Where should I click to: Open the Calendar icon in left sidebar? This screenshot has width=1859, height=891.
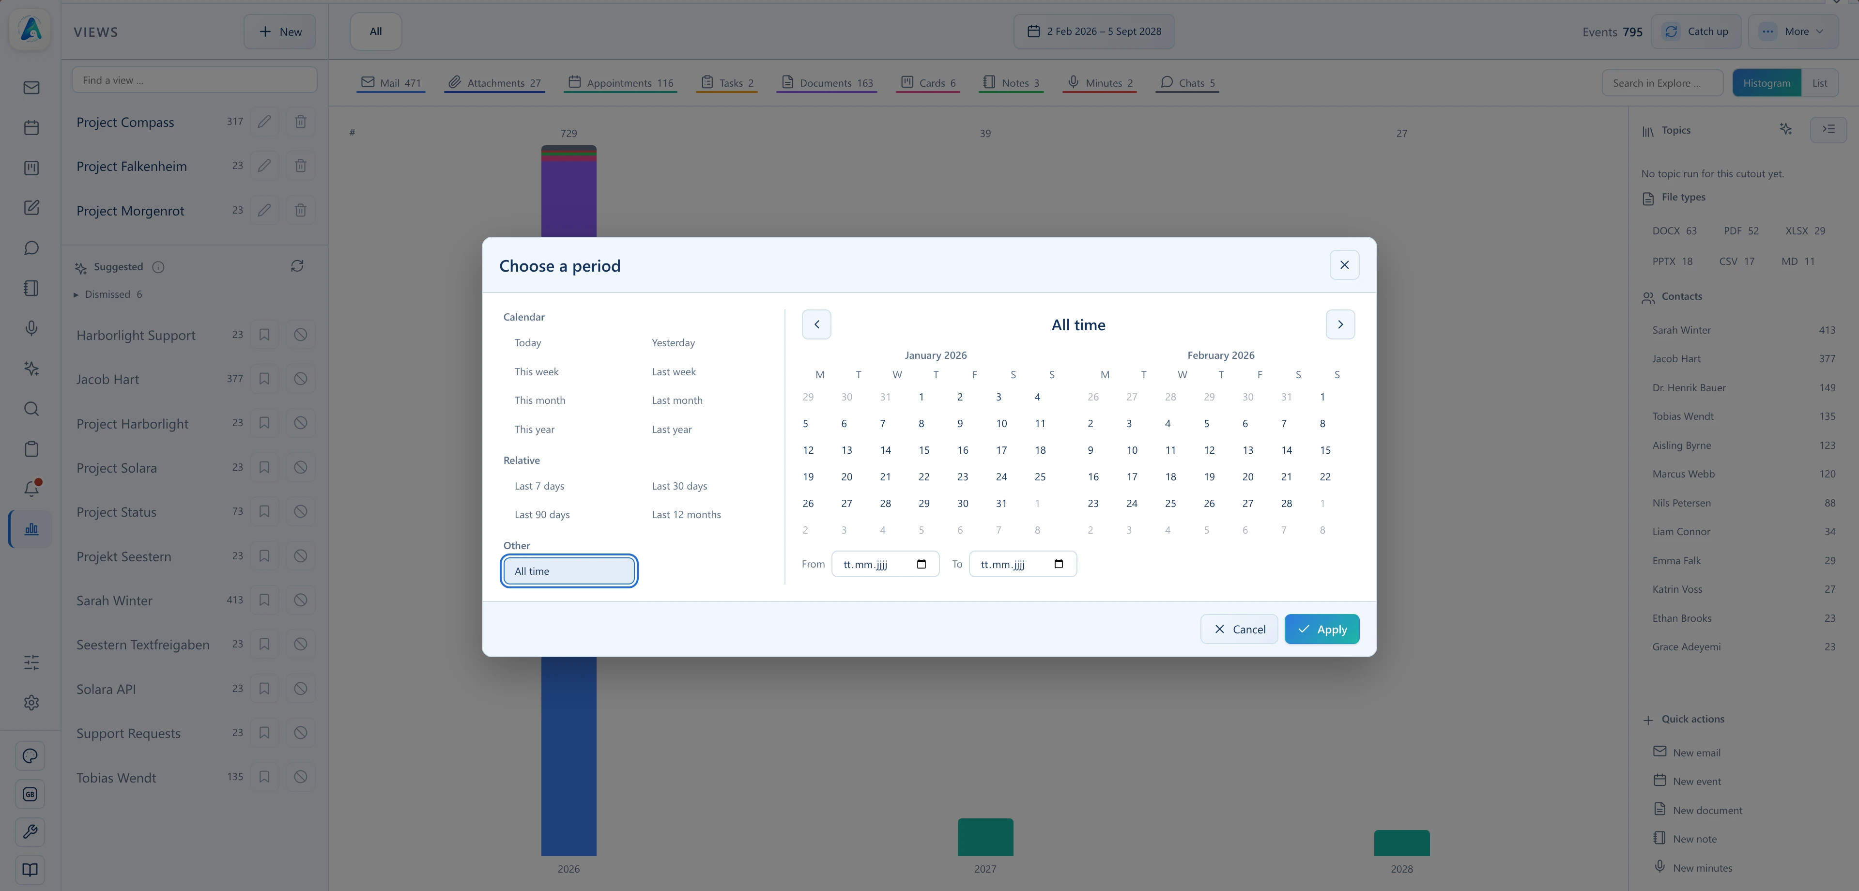point(31,128)
